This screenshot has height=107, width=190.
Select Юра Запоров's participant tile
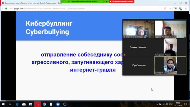(x=139, y=65)
